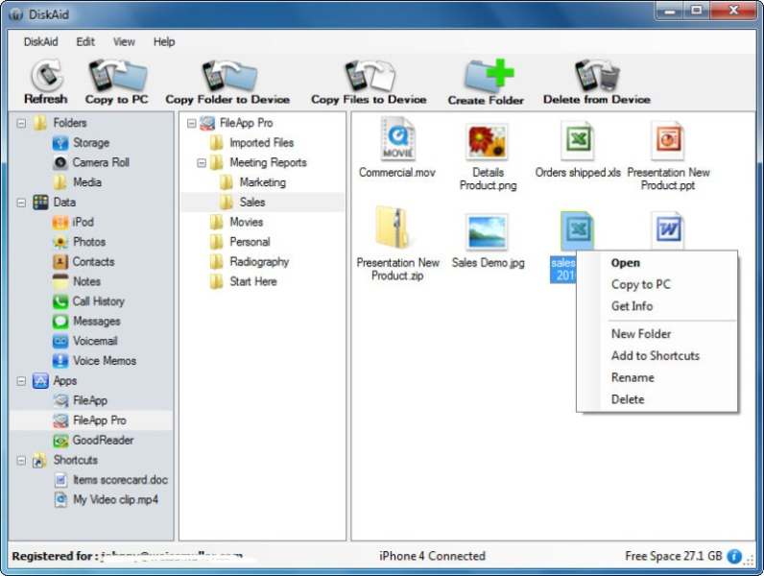This screenshot has width=764, height=576.
Task: Click the Delete from Device icon
Action: tap(596, 78)
